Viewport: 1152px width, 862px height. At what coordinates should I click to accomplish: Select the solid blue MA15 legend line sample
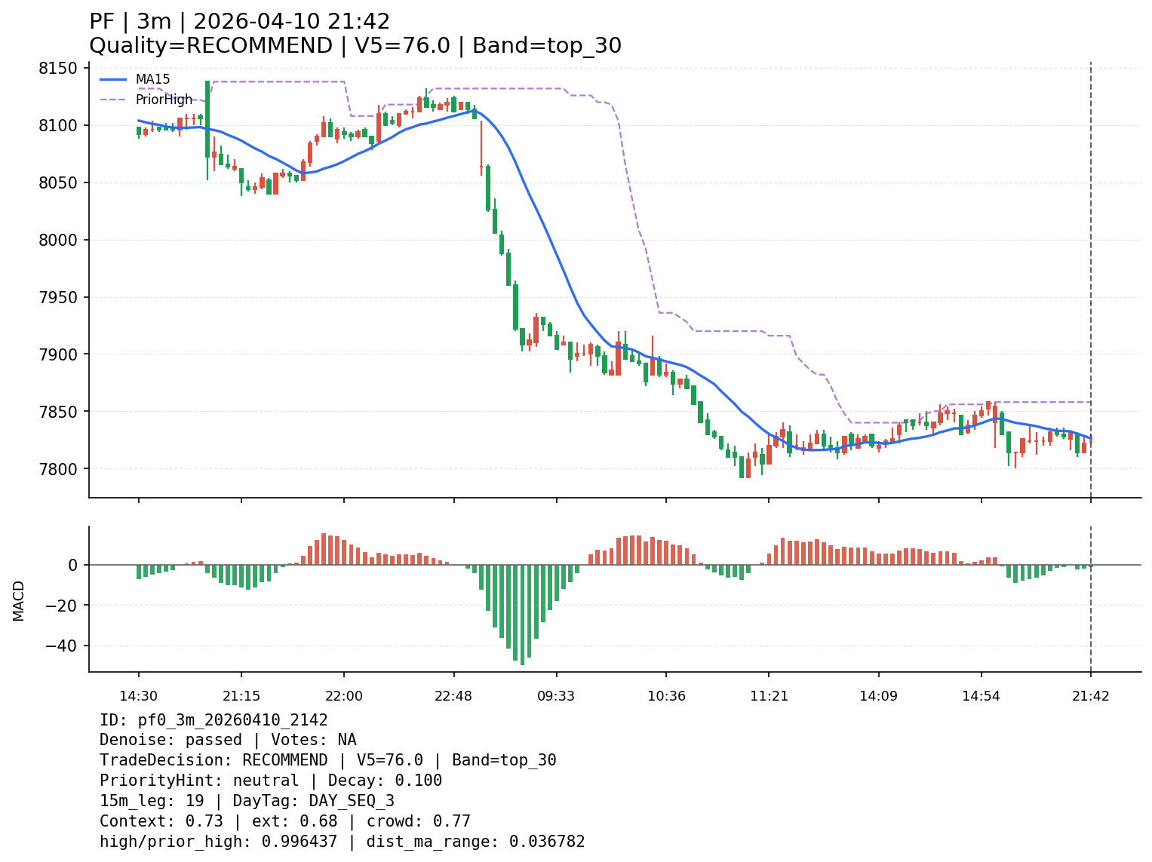[x=113, y=79]
